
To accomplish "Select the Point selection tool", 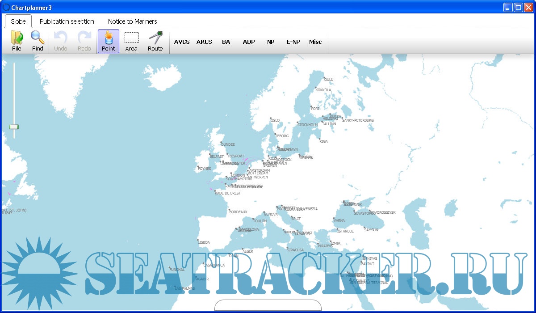I will [108, 41].
